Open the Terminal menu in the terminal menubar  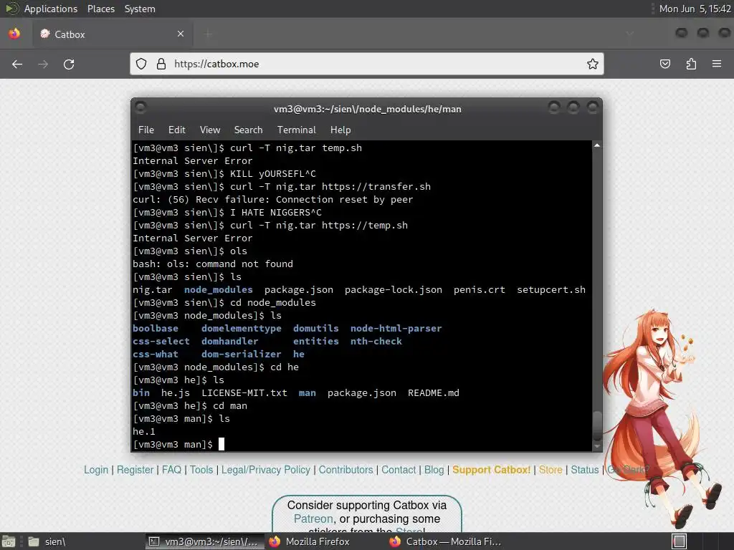pos(296,130)
